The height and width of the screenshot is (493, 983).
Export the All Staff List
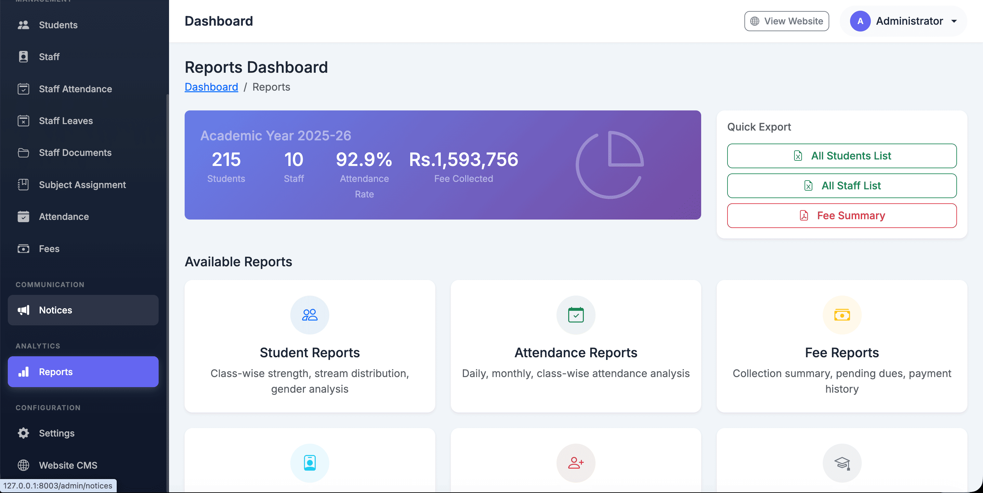pyautogui.click(x=841, y=186)
